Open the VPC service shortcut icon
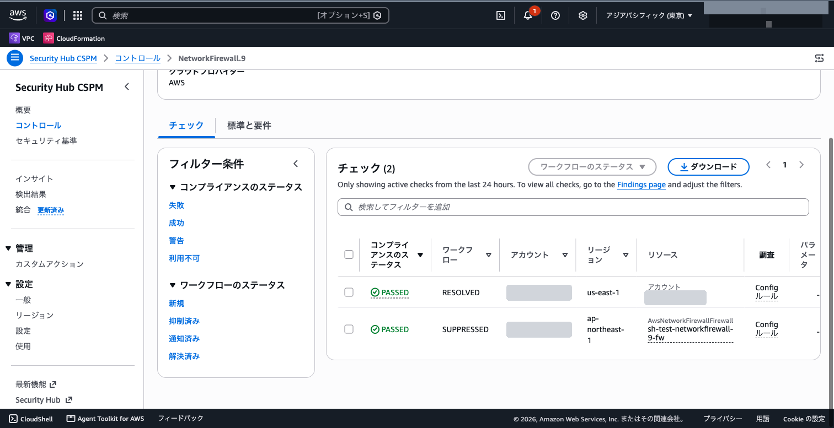The width and height of the screenshot is (834, 428). pyautogui.click(x=14, y=38)
